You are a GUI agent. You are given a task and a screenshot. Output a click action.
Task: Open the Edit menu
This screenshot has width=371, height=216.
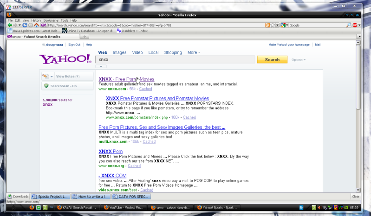pos(18,20)
